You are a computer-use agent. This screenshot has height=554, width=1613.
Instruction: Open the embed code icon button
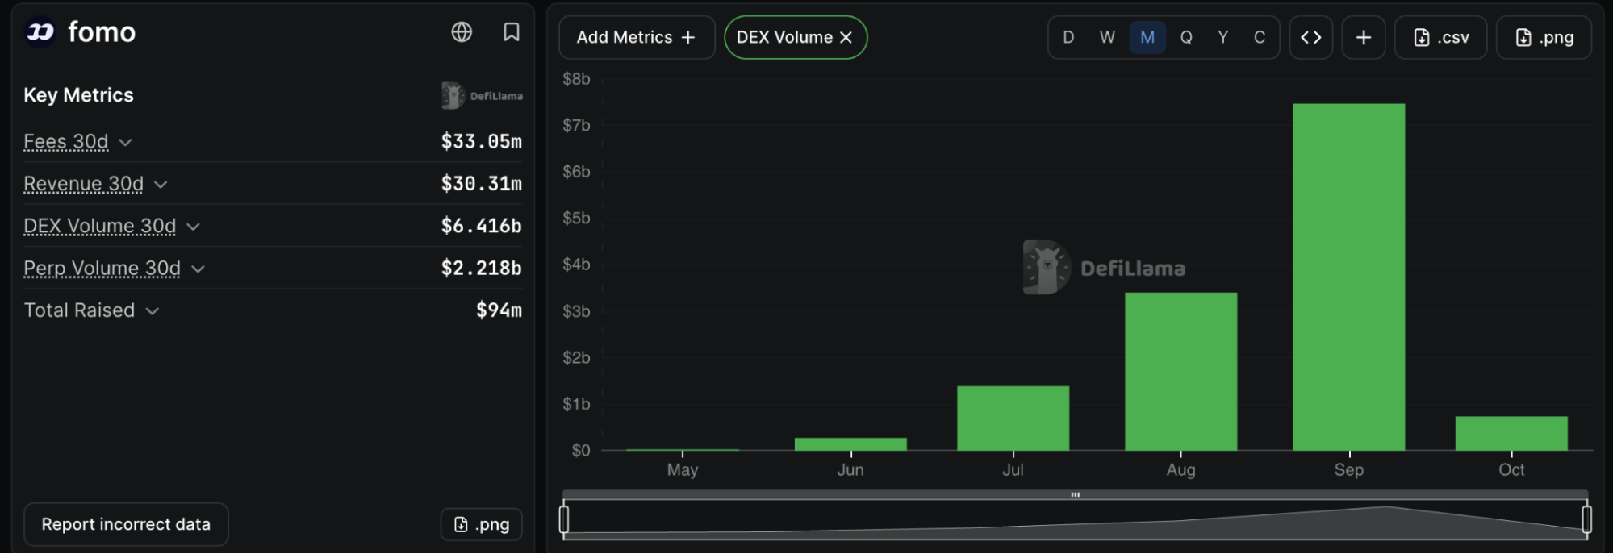coord(1311,37)
